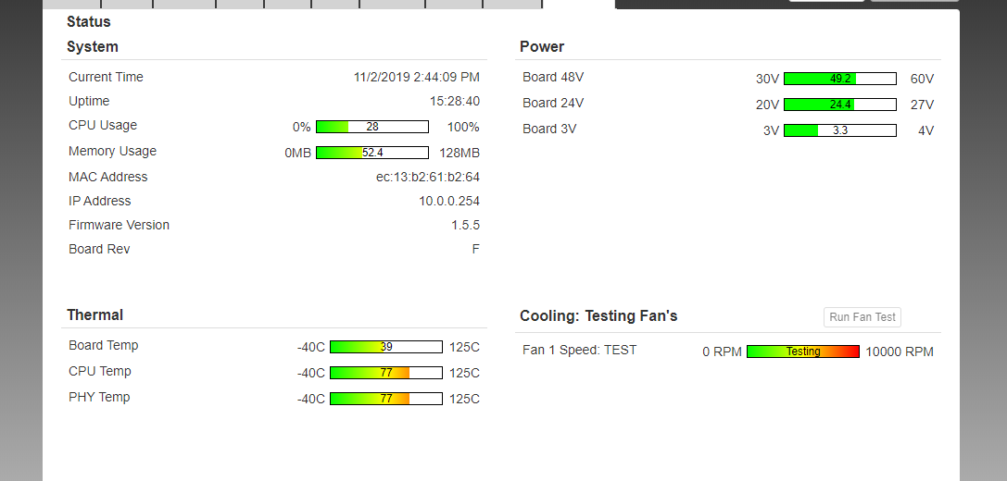The width and height of the screenshot is (1007, 481).
Task: Click the CPU Temp gauge bar
Action: coord(385,373)
